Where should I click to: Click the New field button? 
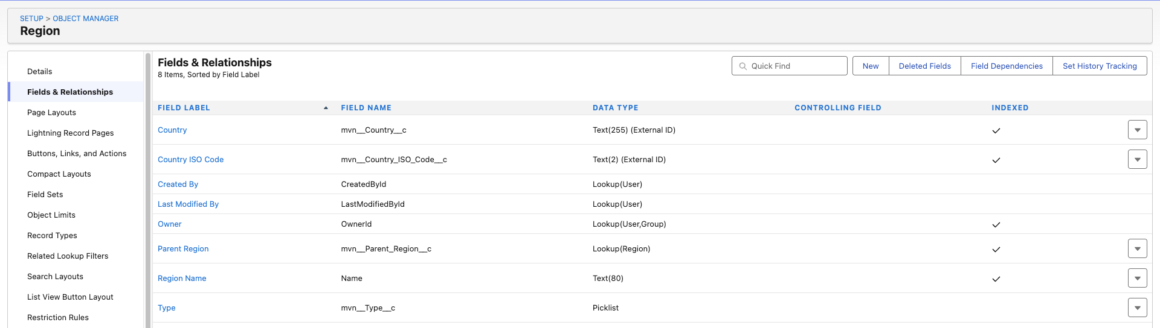871,66
